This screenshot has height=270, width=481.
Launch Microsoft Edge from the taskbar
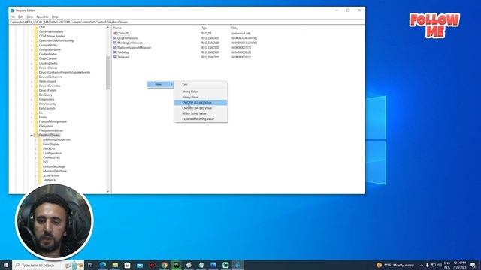103,265
